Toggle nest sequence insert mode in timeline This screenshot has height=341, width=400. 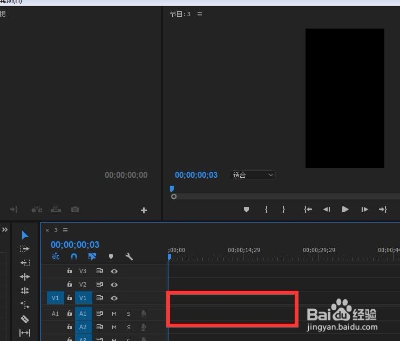[56, 256]
